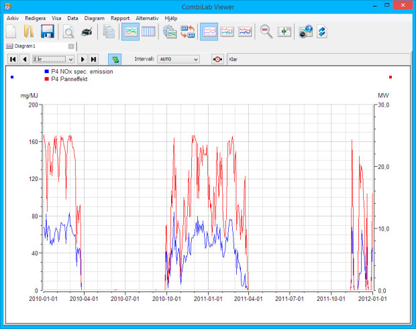Switch to diagram view in the toolbar
The image size is (416, 329).
coord(130,31)
